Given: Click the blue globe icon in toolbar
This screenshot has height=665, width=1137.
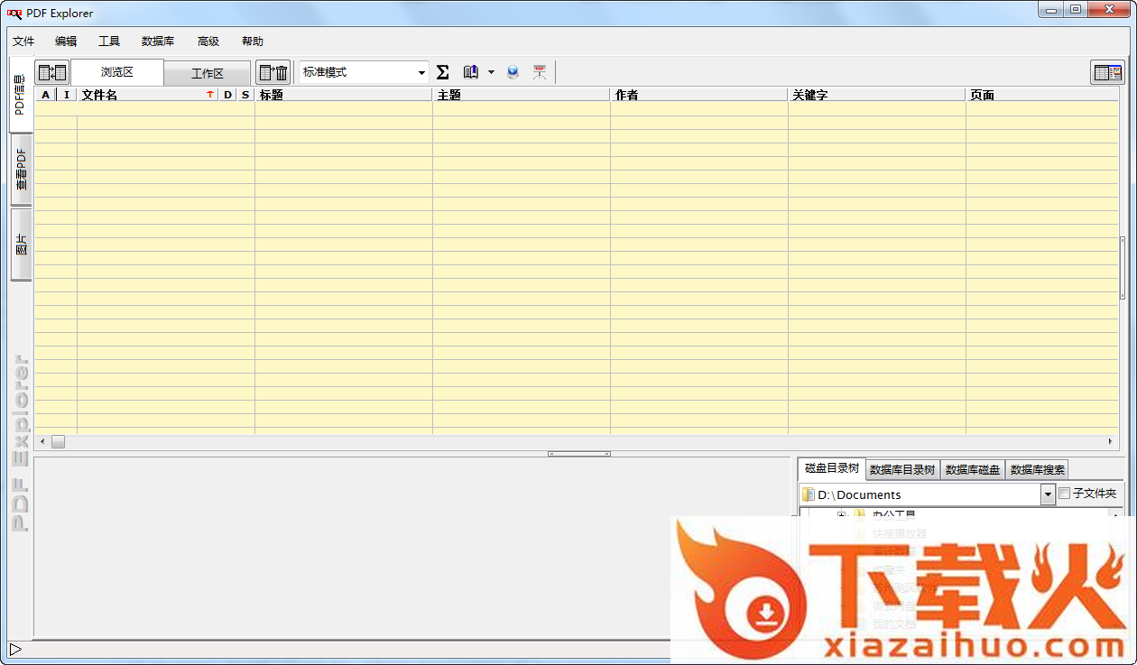Looking at the screenshot, I should 513,72.
